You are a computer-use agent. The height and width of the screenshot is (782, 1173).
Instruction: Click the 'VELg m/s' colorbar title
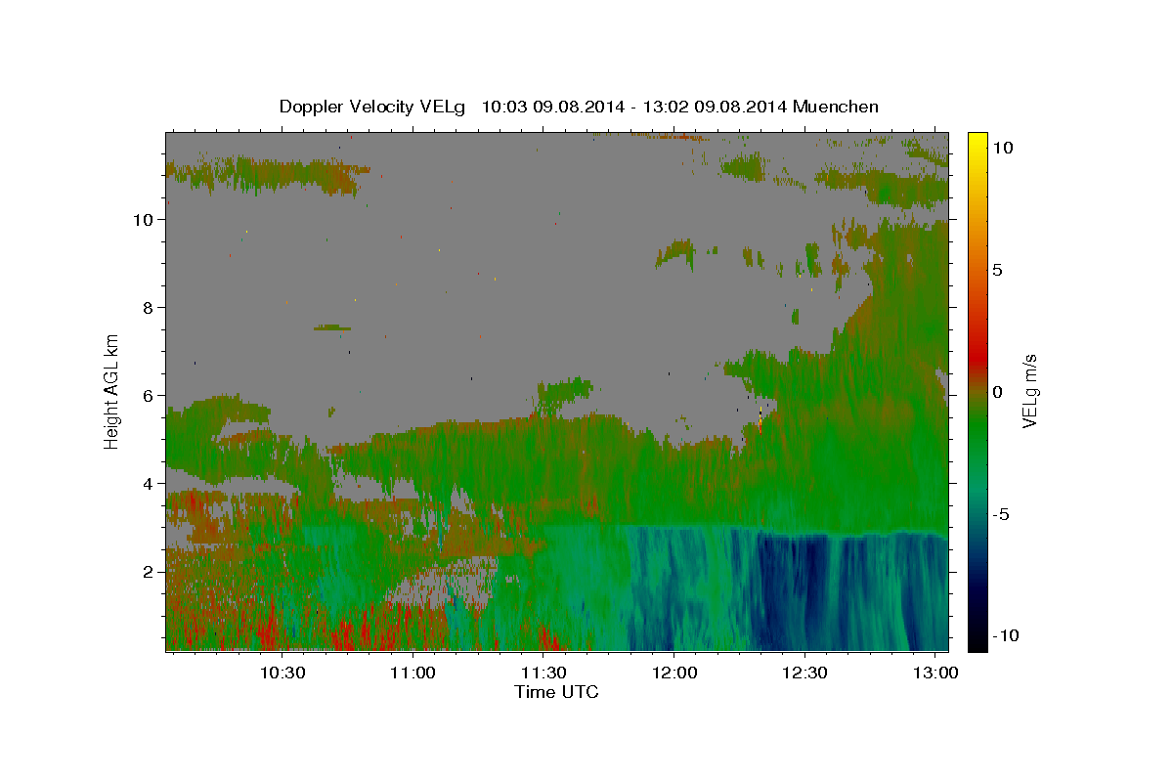coord(1031,391)
